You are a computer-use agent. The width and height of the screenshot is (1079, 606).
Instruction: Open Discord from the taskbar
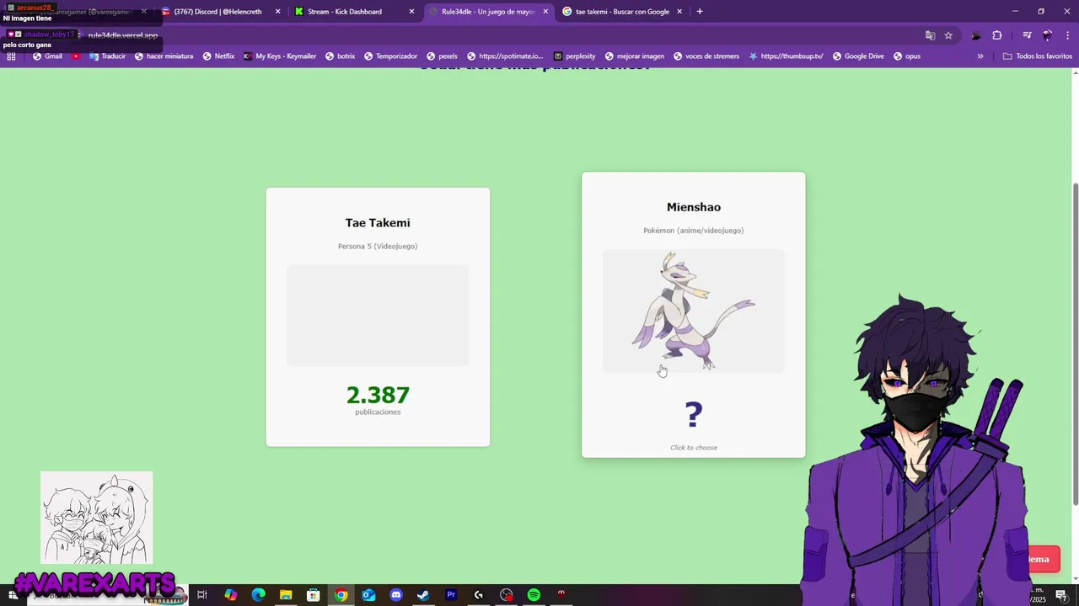click(396, 595)
